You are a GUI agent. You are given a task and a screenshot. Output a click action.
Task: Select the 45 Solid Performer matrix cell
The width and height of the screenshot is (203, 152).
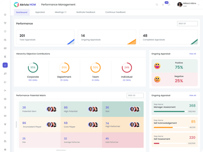click(123, 140)
